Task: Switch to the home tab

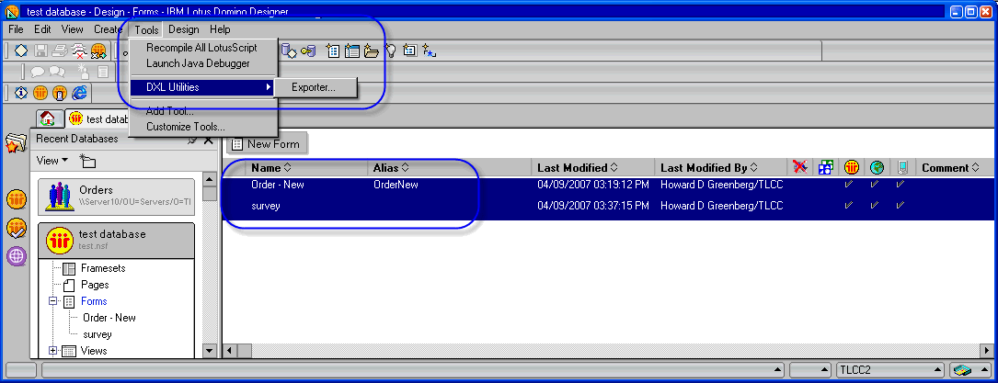Action: pyautogui.click(x=47, y=118)
